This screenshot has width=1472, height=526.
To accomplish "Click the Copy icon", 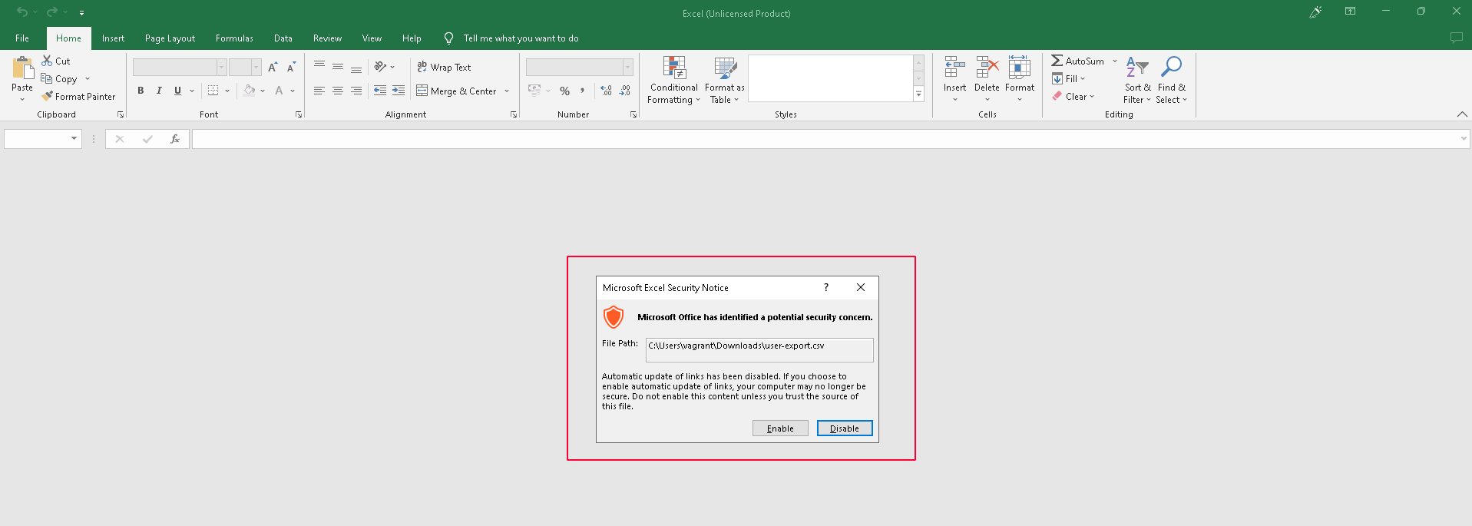I will [x=47, y=78].
